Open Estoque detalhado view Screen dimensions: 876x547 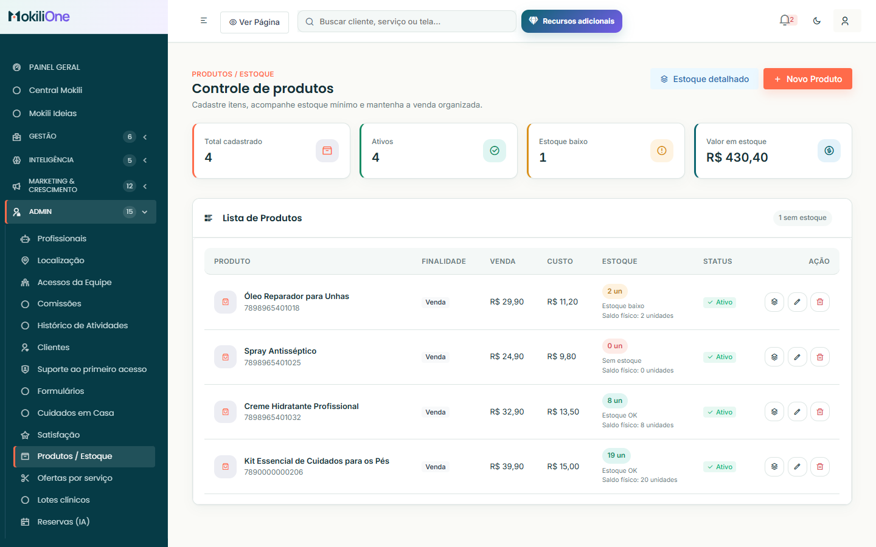(x=704, y=79)
